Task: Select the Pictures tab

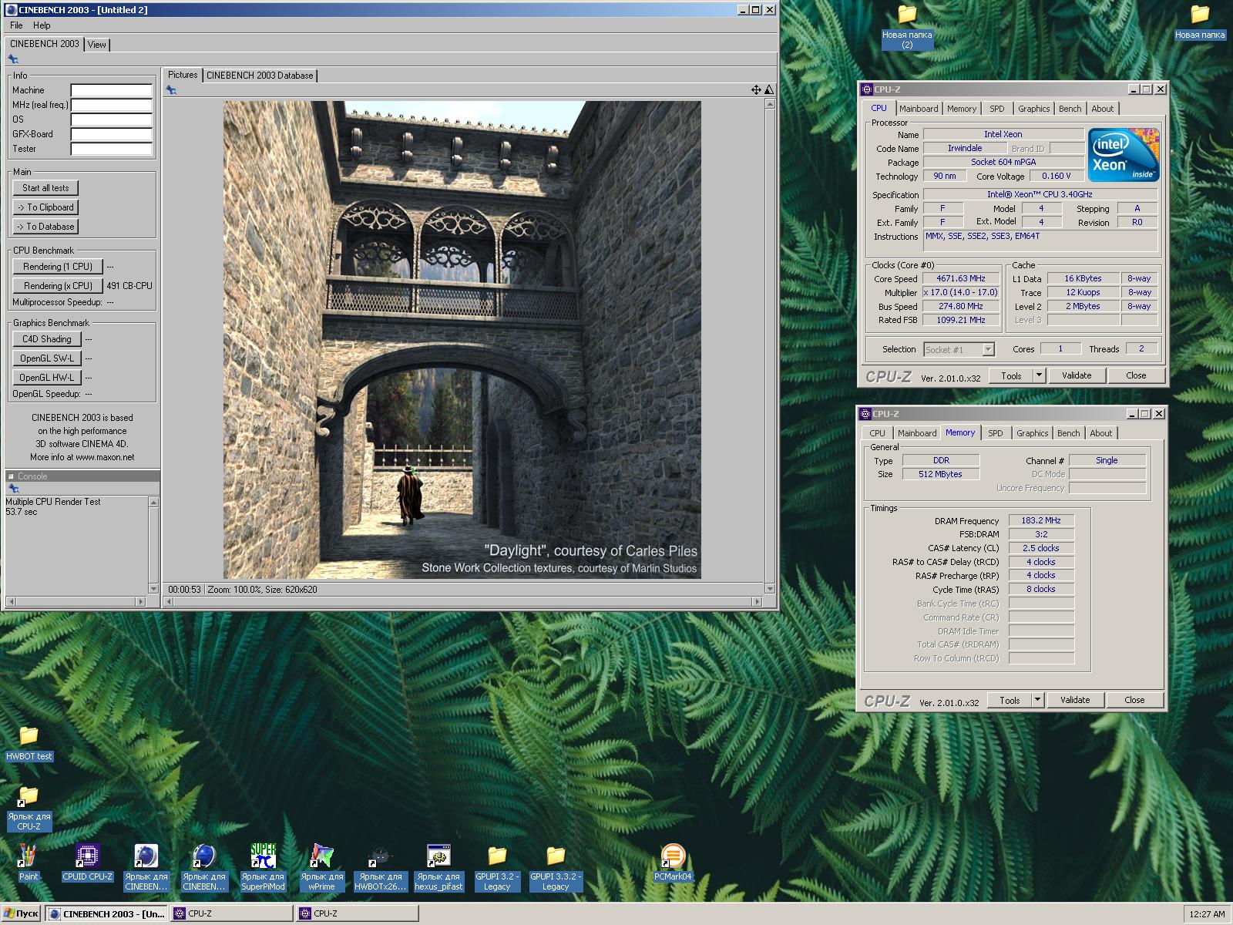Action: pyautogui.click(x=183, y=75)
